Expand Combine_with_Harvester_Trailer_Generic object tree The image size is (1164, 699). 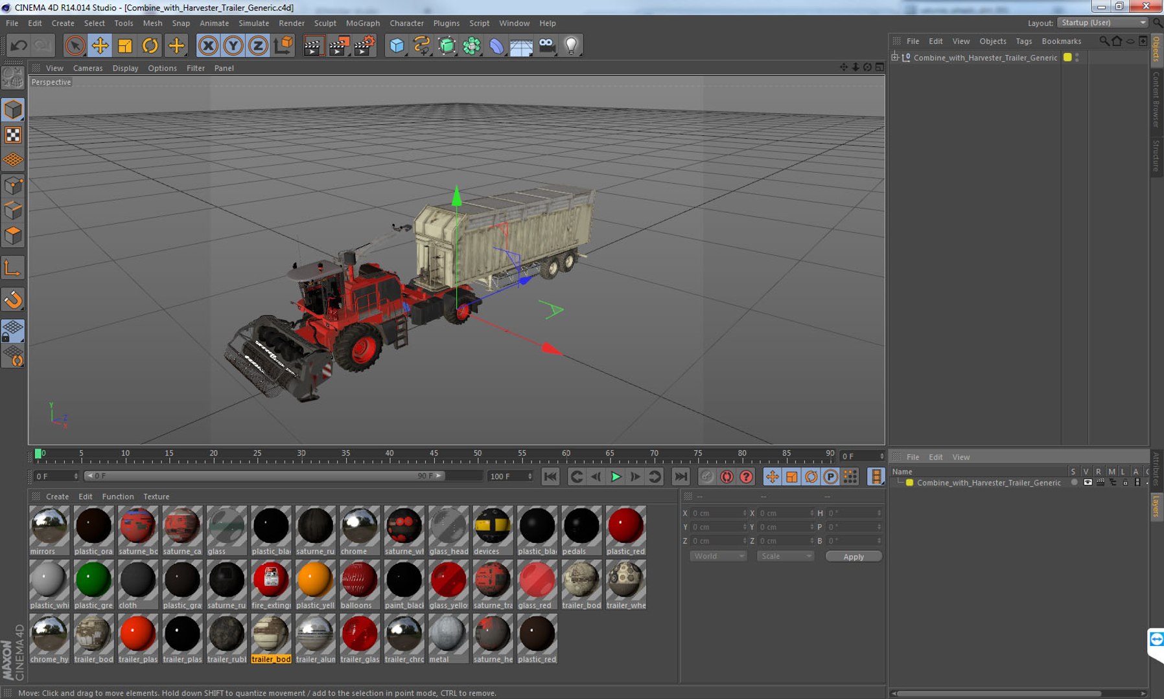(x=895, y=57)
